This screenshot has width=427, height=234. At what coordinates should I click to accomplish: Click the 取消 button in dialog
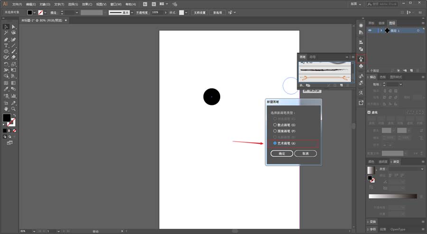(306, 154)
